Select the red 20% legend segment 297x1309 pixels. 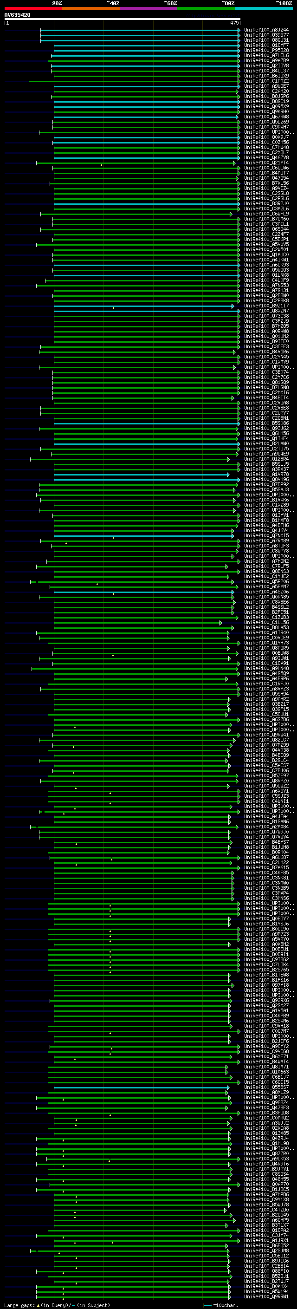(33, 8)
